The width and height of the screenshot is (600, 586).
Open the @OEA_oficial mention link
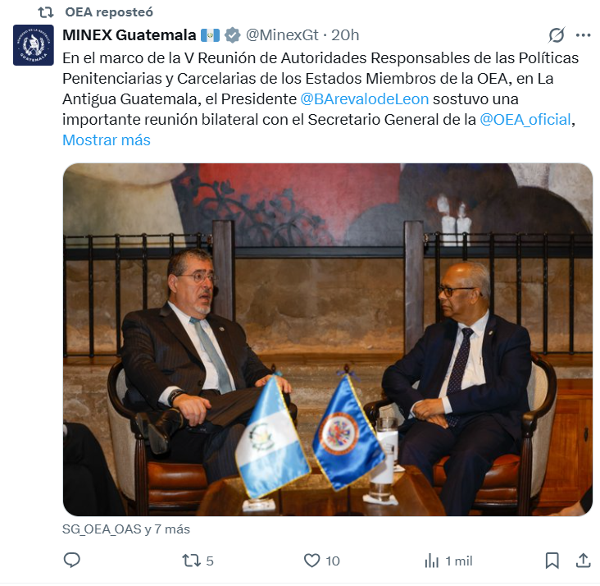coord(525,120)
